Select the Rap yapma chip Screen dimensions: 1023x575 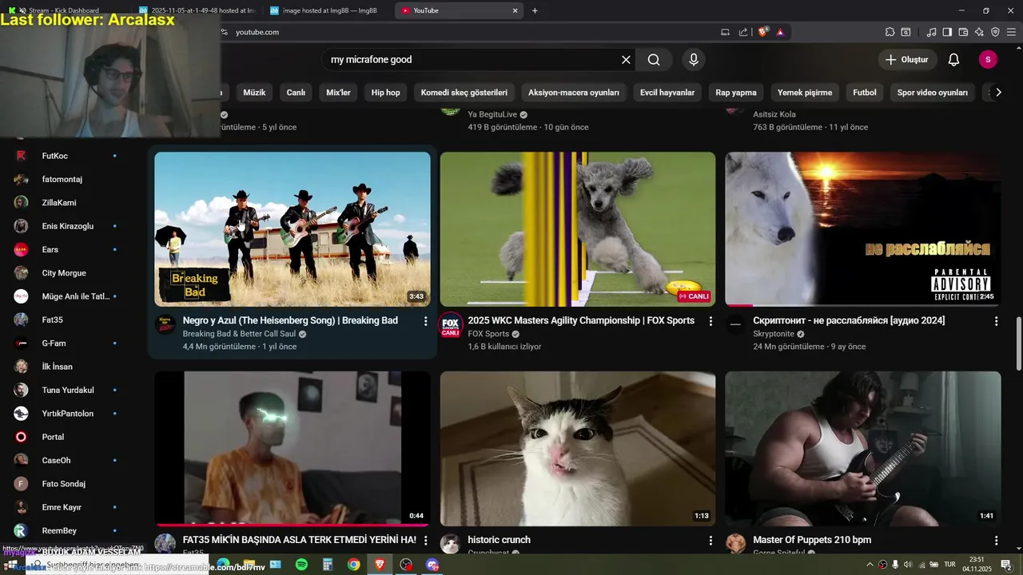736,93
